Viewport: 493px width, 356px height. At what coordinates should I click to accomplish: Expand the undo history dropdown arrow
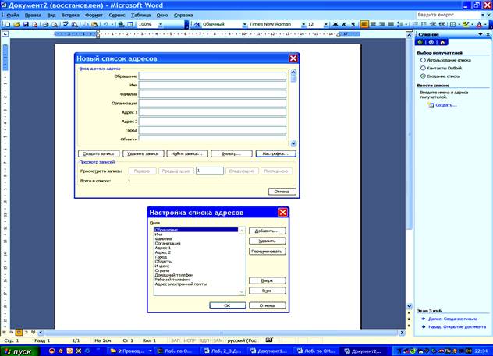coord(112,24)
